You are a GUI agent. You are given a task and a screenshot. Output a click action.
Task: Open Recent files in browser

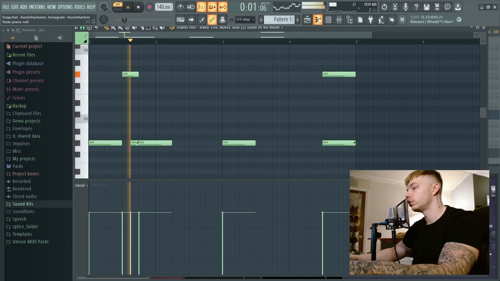(23, 55)
